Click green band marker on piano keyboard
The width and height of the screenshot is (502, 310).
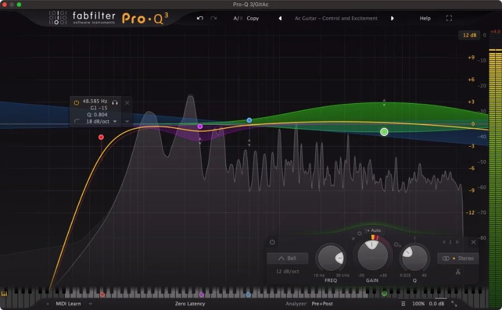384,294
